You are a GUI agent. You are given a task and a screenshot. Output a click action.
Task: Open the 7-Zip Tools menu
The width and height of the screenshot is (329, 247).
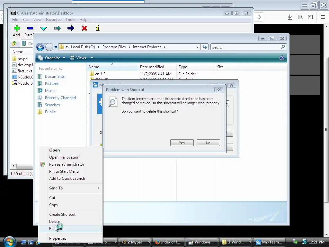70,20
